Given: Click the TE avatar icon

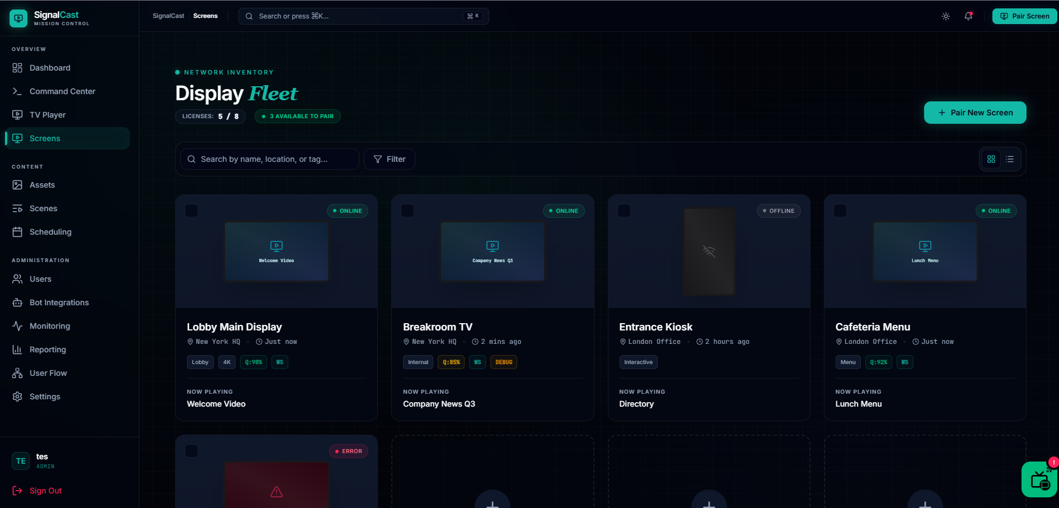Looking at the screenshot, I should pyautogui.click(x=21, y=461).
